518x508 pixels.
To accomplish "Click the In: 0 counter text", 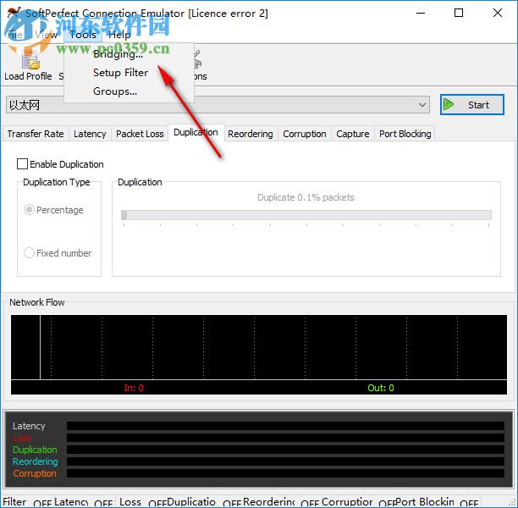I will tap(134, 388).
